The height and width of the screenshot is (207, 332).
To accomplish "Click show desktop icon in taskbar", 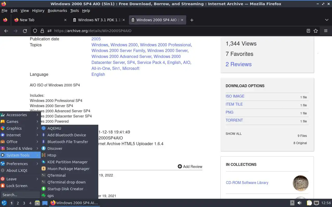I will [x=45, y=203].
